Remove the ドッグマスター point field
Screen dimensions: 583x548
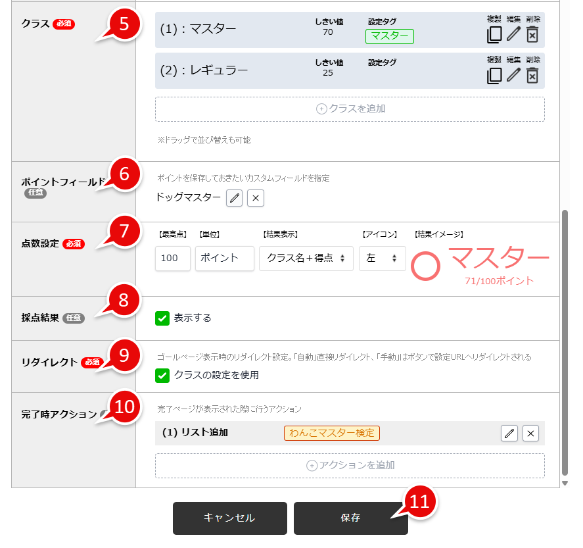point(255,197)
